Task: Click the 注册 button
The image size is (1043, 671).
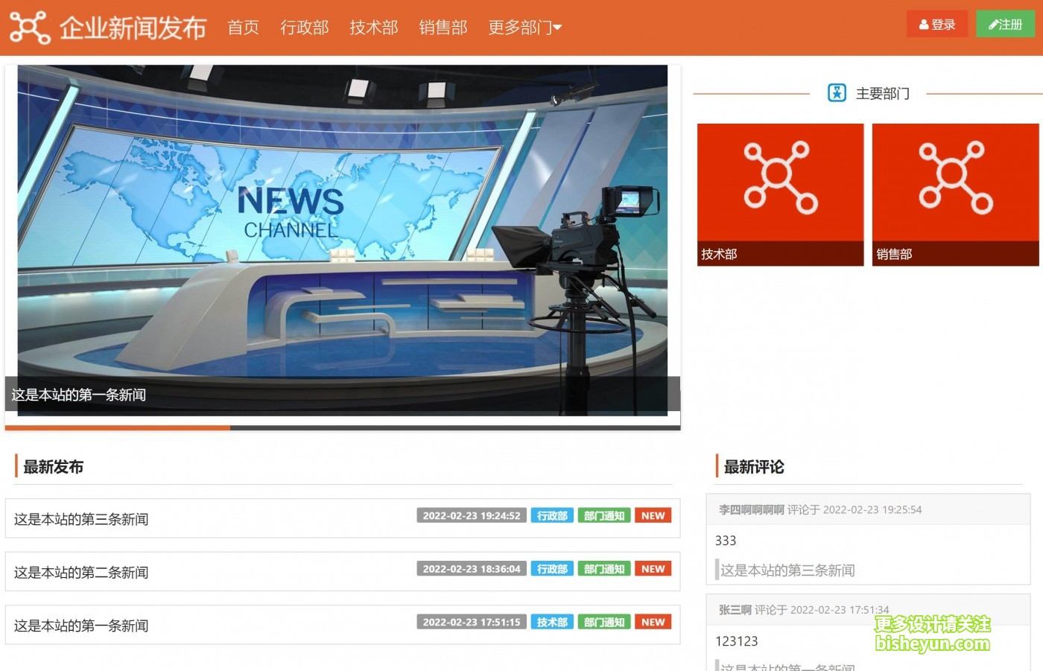Action: (x=1005, y=24)
